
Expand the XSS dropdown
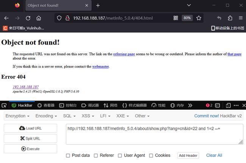tap(88, 116)
